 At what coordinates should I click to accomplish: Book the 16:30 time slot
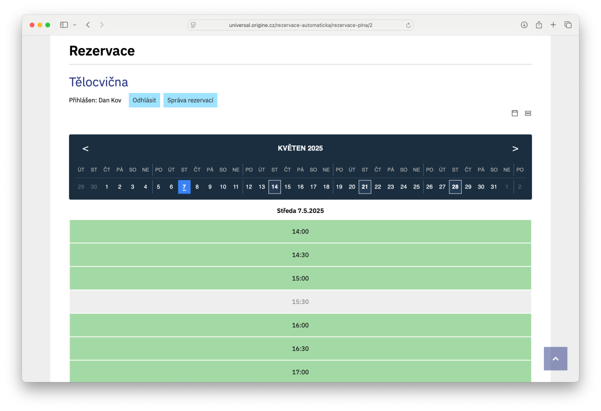tap(300, 348)
